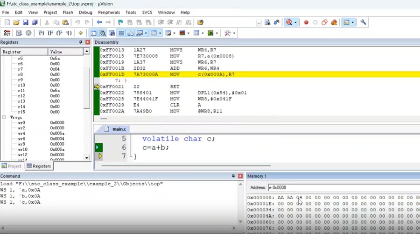Image resolution: width=420 pixels, height=234 pixels.
Task: Toggle the Disassembly Window toolbar button
Action: pos(103,33)
